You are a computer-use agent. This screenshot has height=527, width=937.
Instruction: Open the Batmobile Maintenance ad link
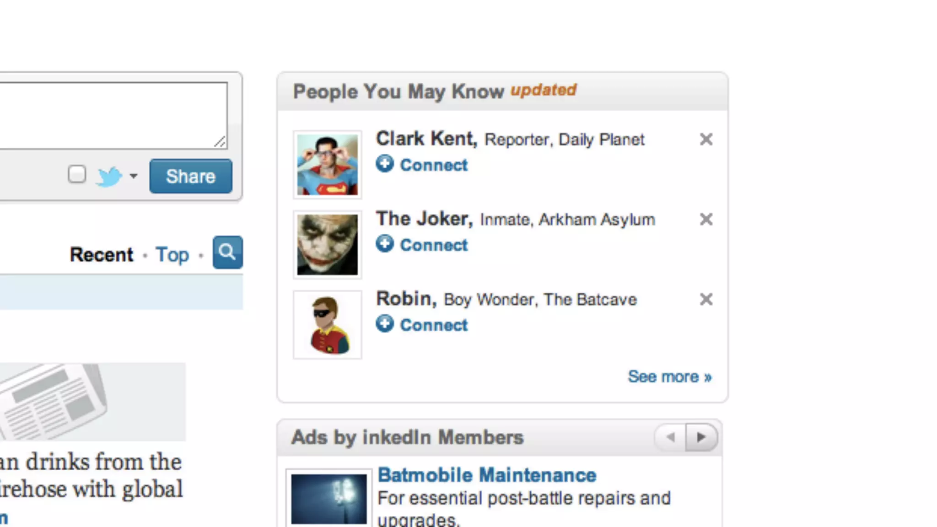click(x=487, y=475)
